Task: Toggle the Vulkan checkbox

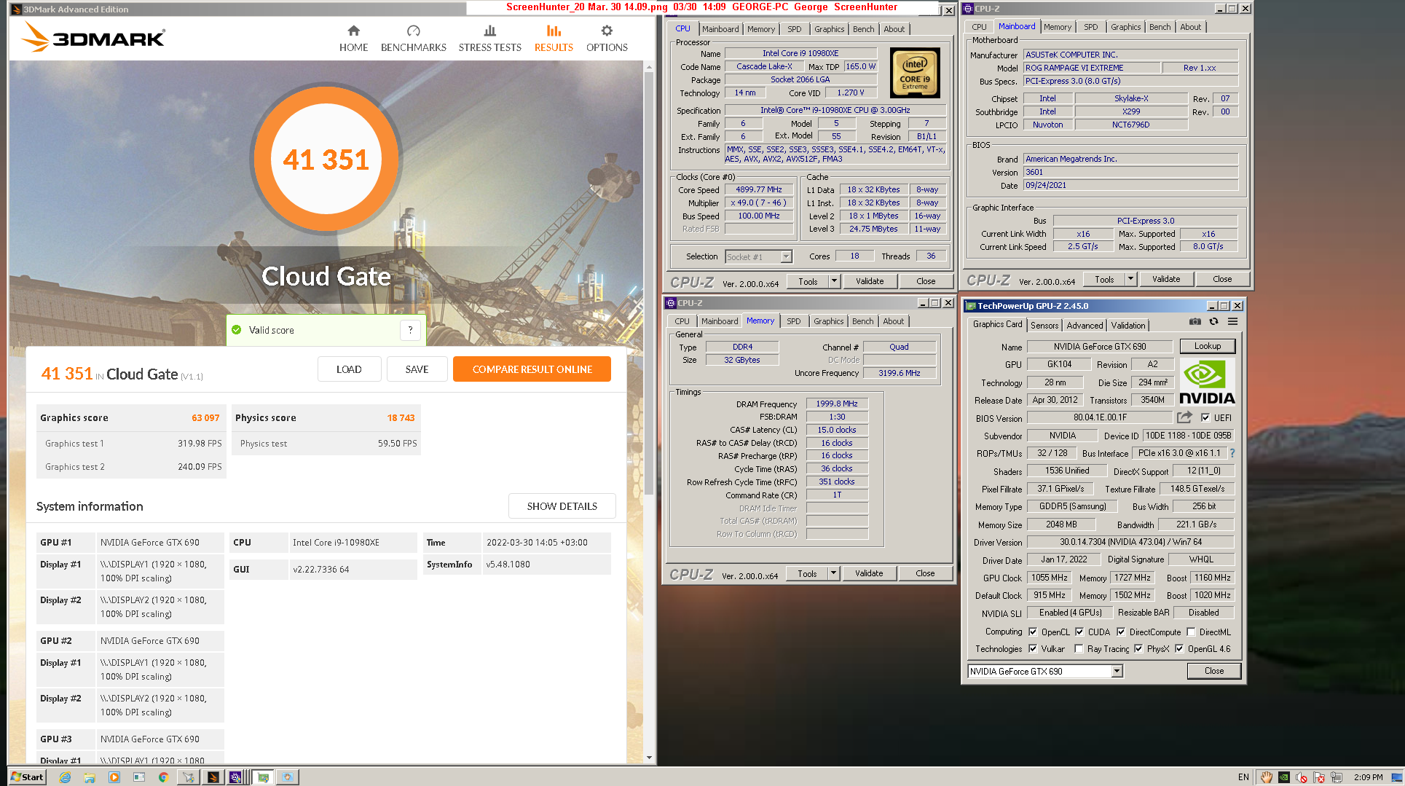Action: [x=1033, y=648]
